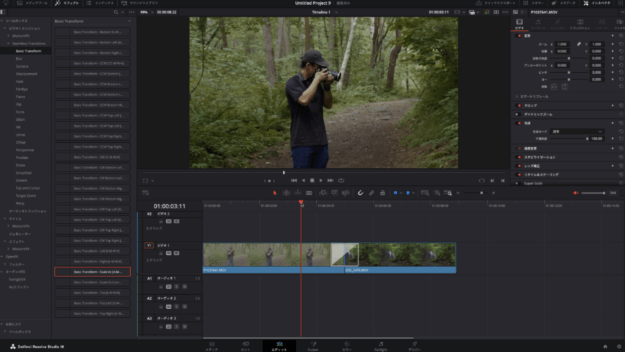Open the インデックス Index panel button
This screenshot has width=625, height=352.
point(101,3)
